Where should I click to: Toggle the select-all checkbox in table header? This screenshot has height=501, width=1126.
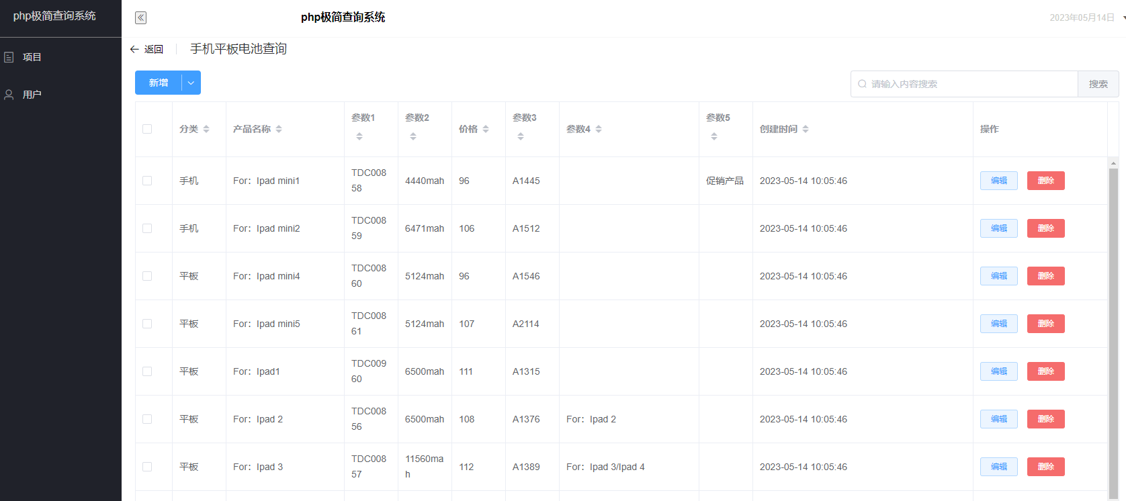[x=147, y=129]
